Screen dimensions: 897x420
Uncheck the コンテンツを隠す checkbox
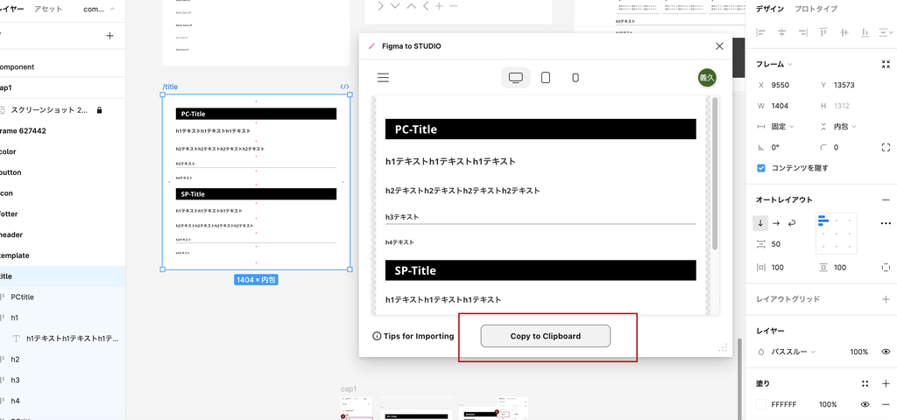tap(761, 168)
